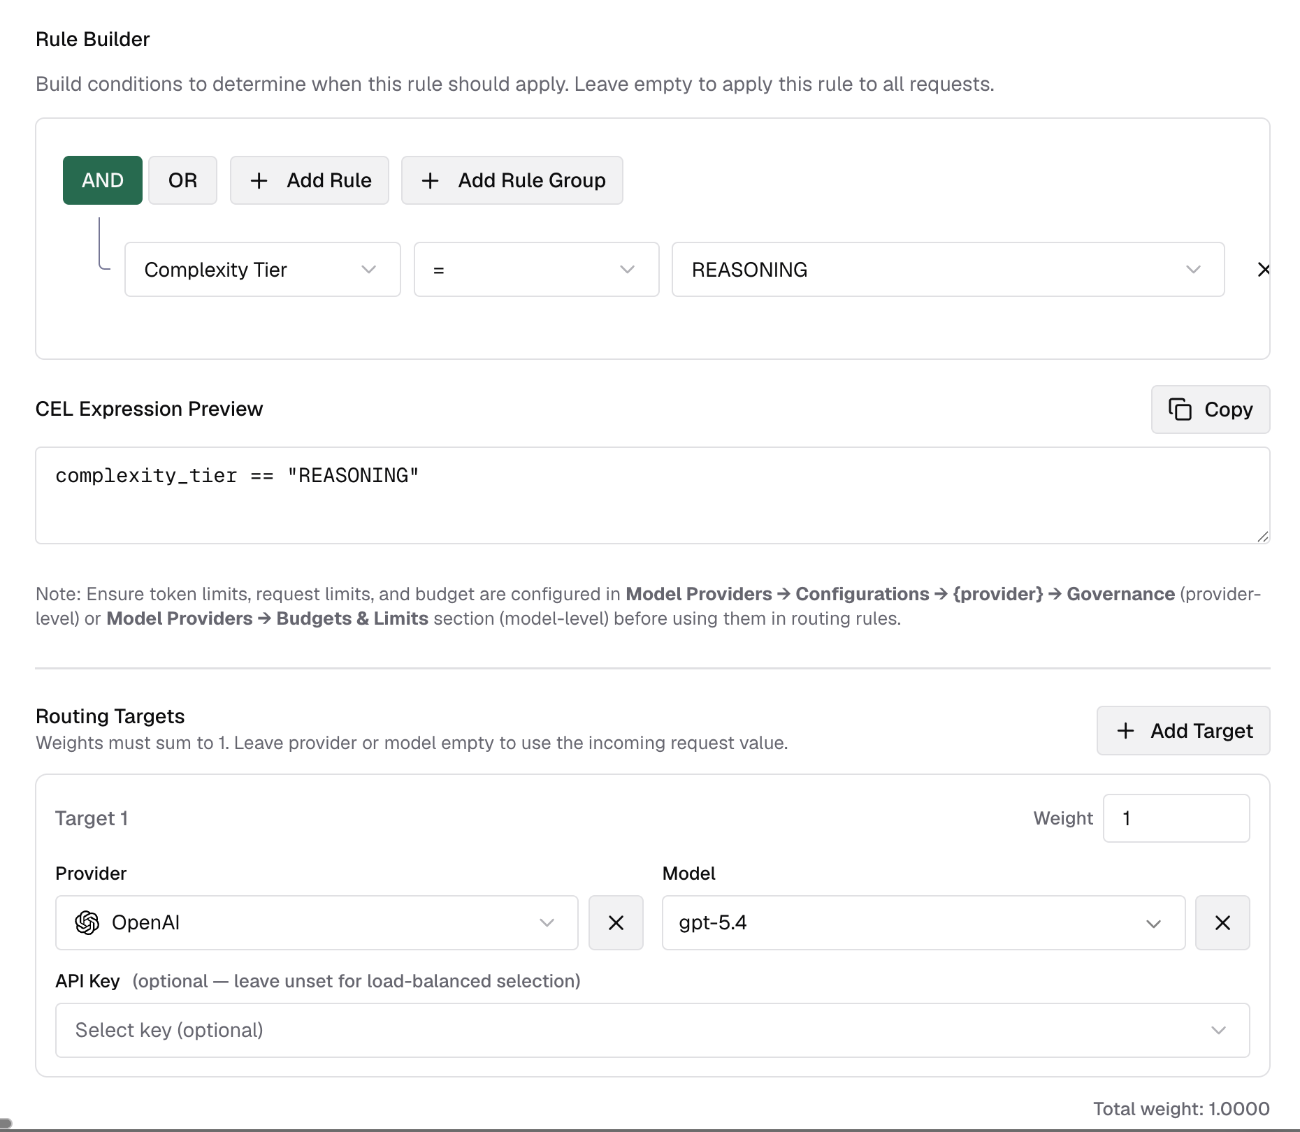Click the 'Rule Builder' heading
The width and height of the screenshot is (1300, 1132).
[93, 40]
